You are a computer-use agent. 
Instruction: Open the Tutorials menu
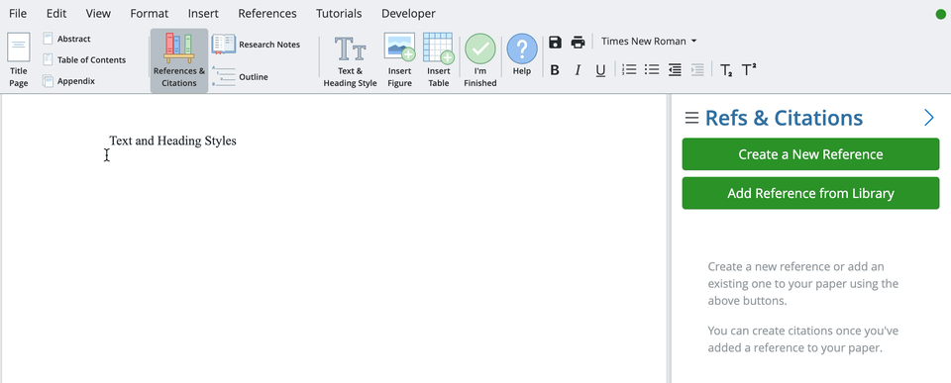pyautogui.click(x=339, y=13)
